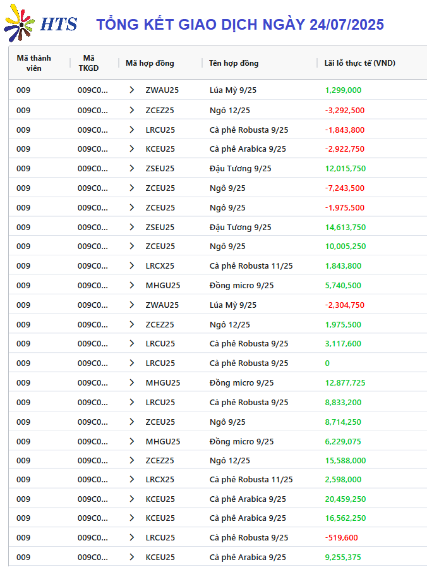This screenshot has width=427, height=567.
Task: Expand the ZCEU25 row showing -7,243,500
Action: coord(132,188)
